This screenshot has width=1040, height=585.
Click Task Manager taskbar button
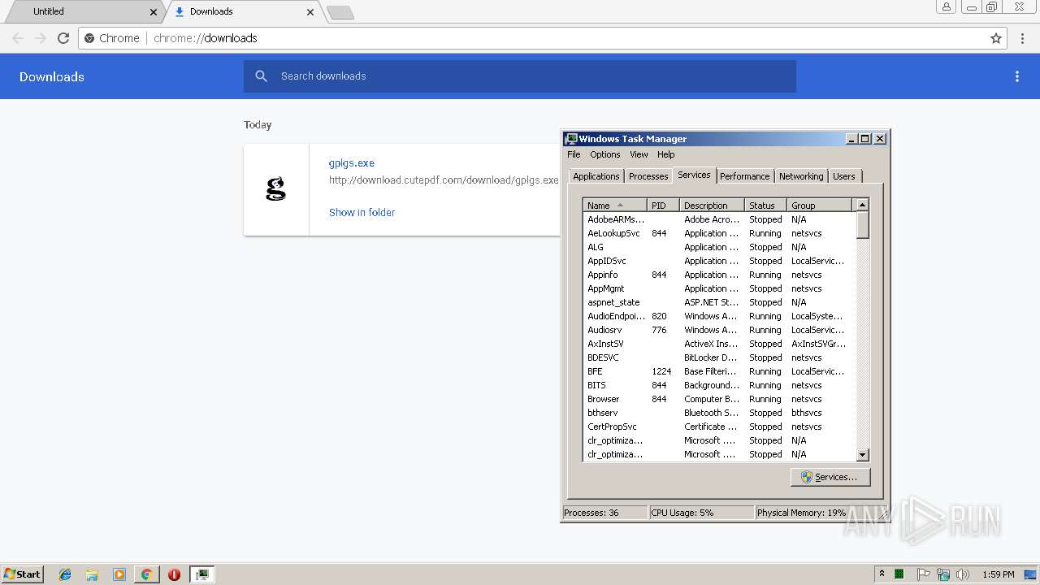click(201, 574)
